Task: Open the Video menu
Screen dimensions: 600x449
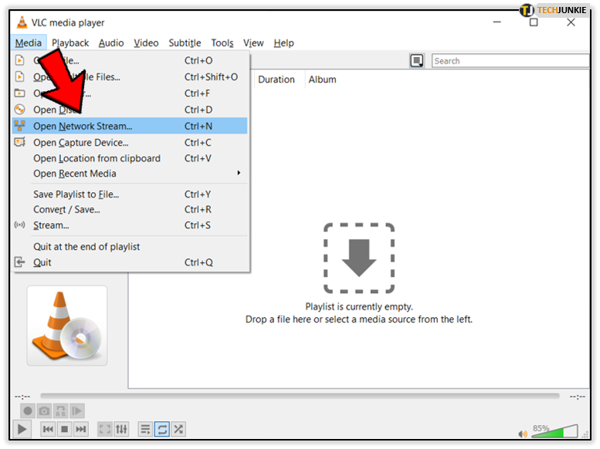Action: tap(146, 43)
